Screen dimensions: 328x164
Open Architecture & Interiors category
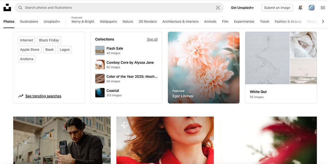tap(180, 21)
